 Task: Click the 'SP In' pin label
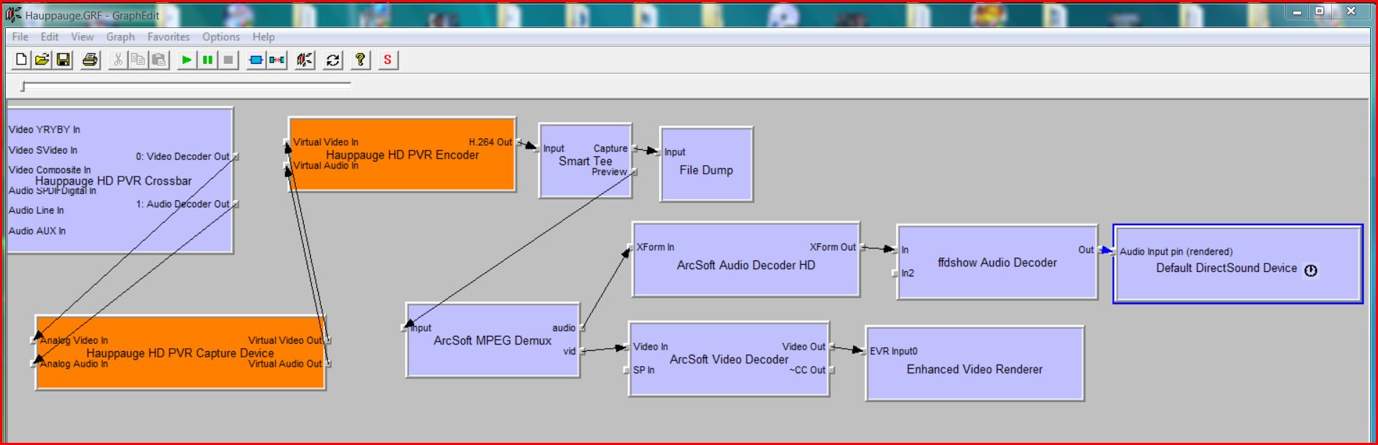tap(643, 370)
